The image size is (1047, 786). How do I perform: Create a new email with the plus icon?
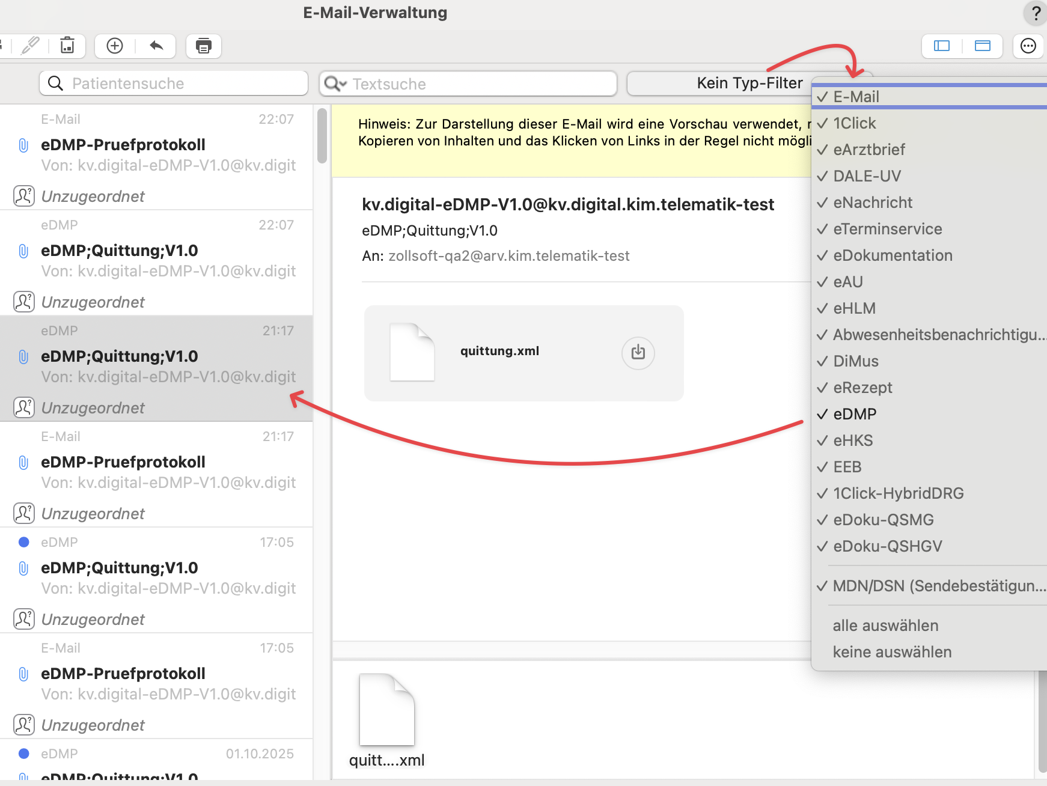click(114, 46)
